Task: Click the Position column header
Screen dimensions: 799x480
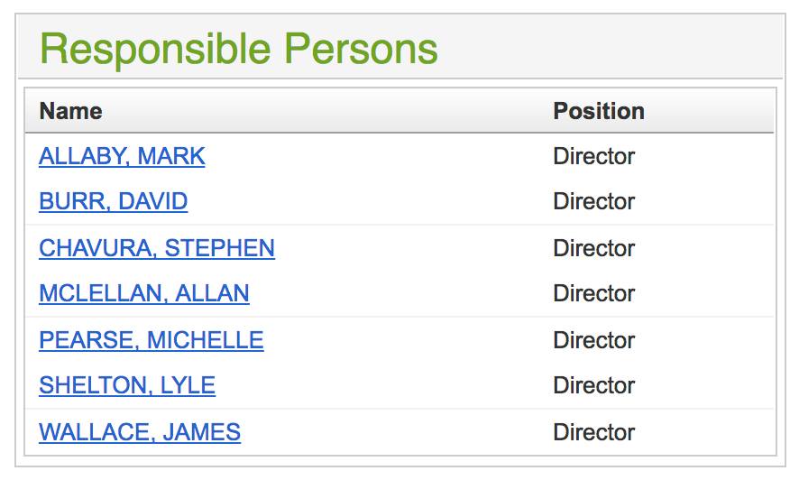Action: [x=598, y=111]
